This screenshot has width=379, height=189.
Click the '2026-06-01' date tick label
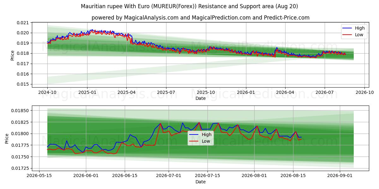[x=86, y=176]
